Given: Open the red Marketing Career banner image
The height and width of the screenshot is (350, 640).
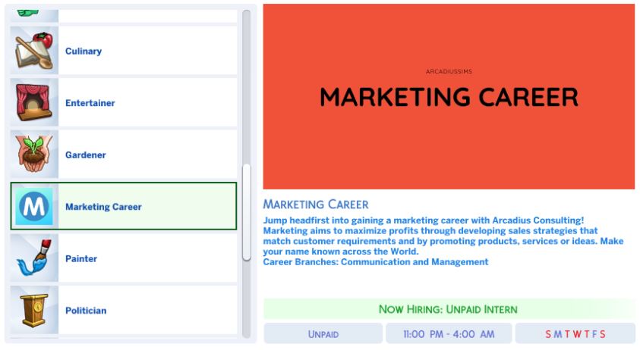Looking at the screenshot, I should [449, 96].
